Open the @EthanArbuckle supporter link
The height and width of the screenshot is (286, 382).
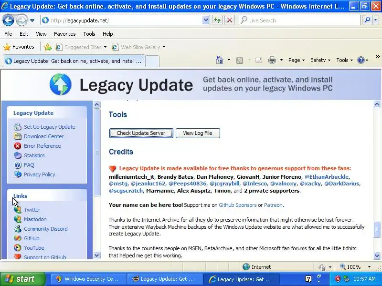(x=327, y=177)
